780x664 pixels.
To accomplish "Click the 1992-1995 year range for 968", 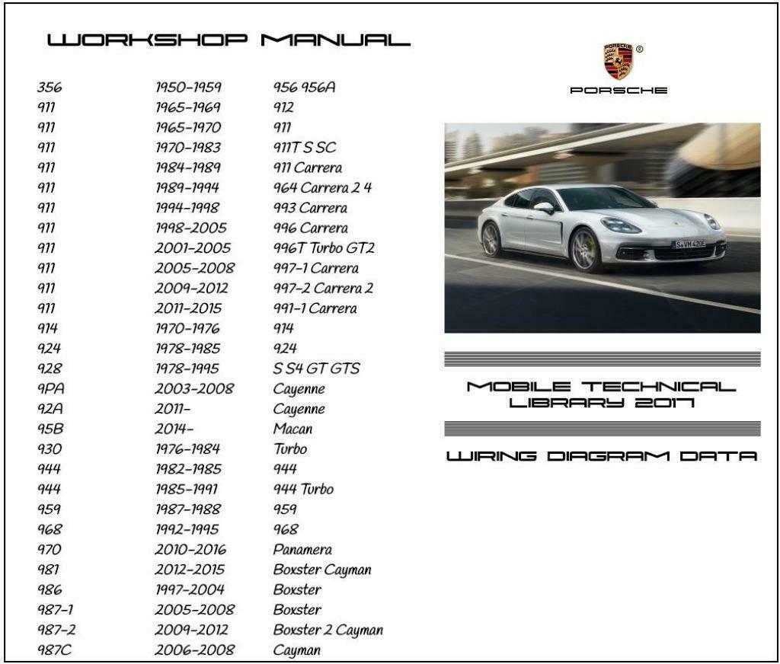I will [x=187, y=529].
